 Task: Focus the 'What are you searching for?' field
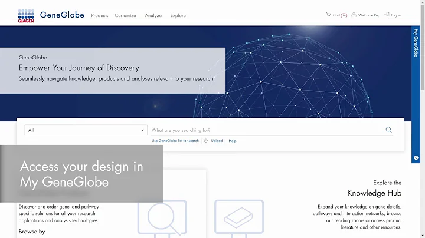point(267,130)
